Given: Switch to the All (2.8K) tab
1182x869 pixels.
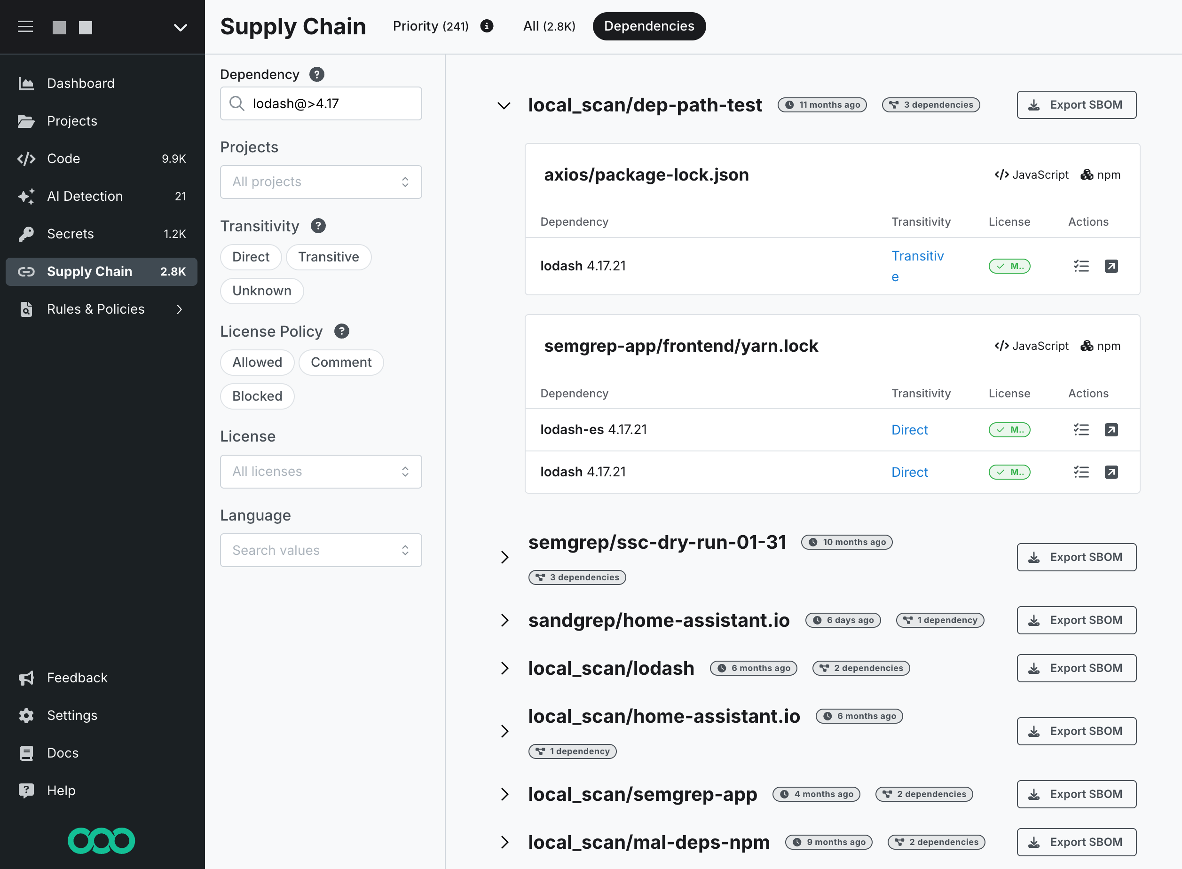Looking at the screenshot, I should pyautogui.click(x=548, y=26).
